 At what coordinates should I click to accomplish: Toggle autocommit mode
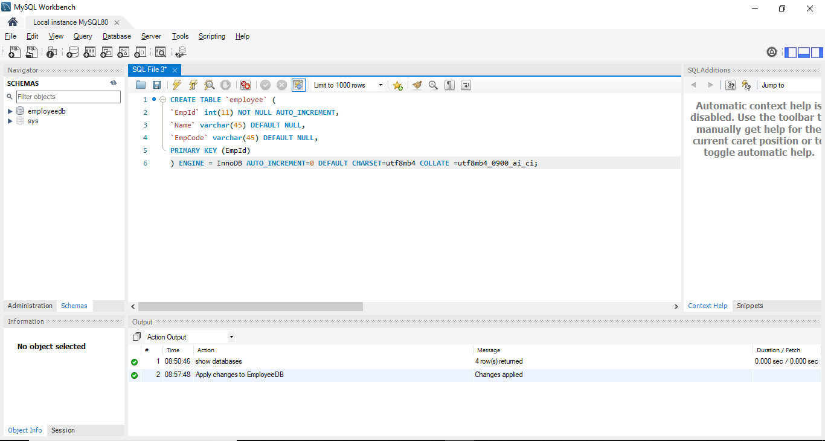pos(298,85)
